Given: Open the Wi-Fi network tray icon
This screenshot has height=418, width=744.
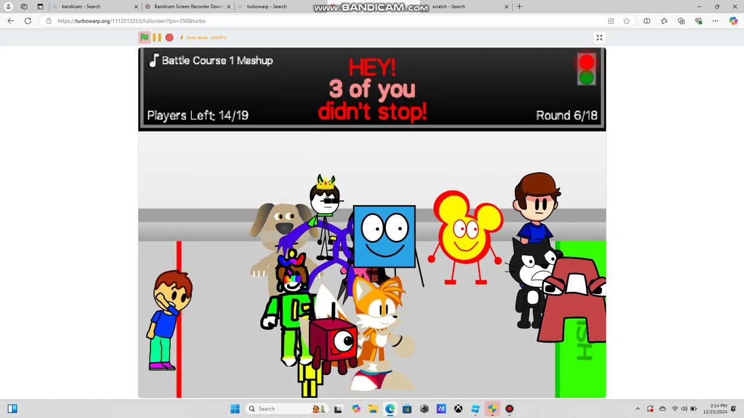Looking at the screenshot, I should [675, 409].
